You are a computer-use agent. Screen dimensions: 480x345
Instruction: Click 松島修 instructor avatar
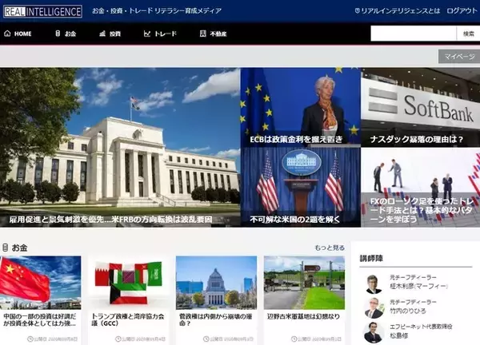coord(372,331)
